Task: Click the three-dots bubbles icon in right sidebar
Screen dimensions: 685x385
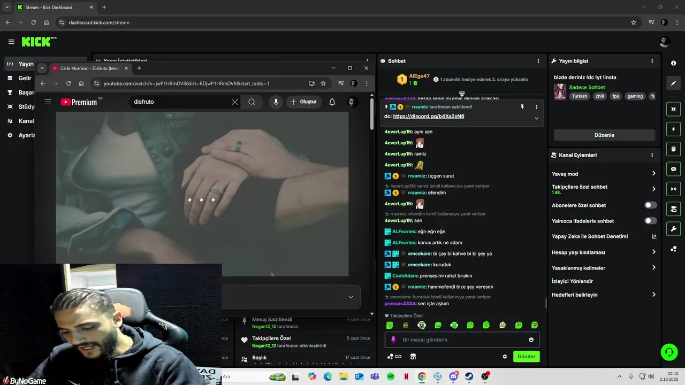Action: tap(673, 249)
